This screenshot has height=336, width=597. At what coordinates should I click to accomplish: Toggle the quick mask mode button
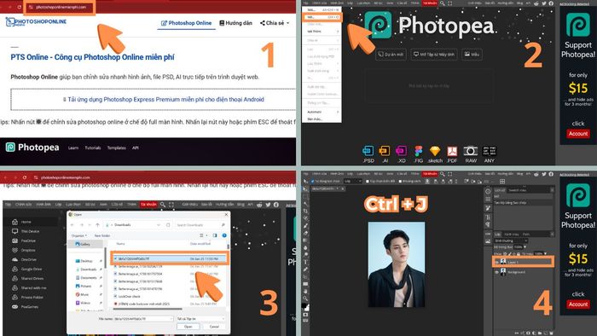(x=305, y=315)
